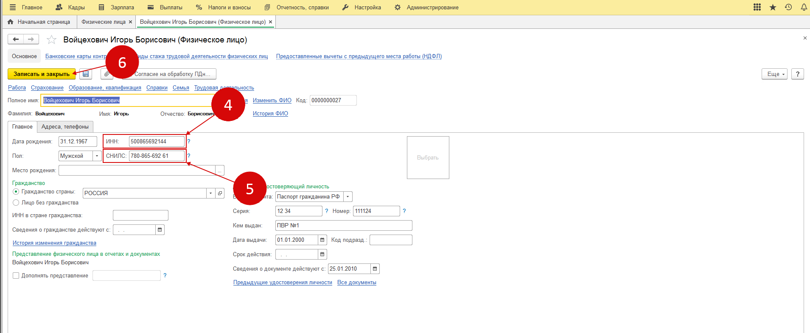The height and width of the screenshot is (333, 810).
Task: Open Предоставленные вычеты (НДФЛ) link
Action: click(359, 56)
